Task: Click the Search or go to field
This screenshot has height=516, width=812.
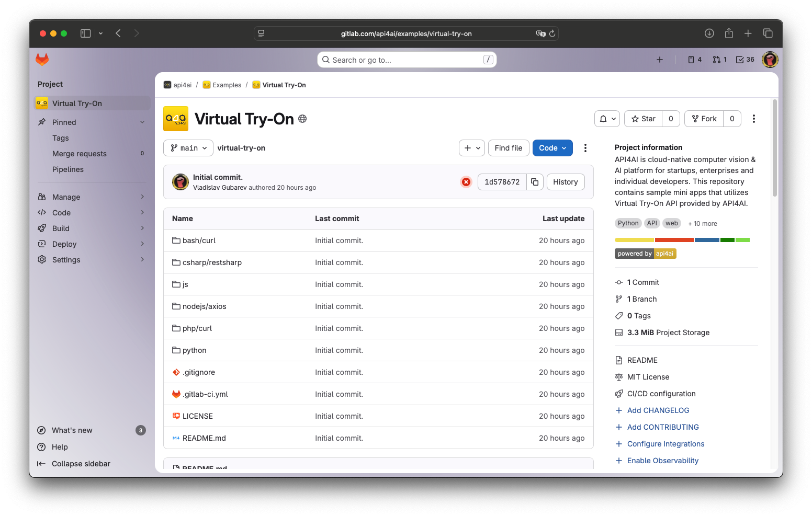Action: pyautogui.click(x=407, y=60)
